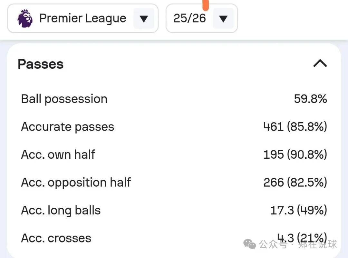This screenshot has width=348, height=258.
Task: Click the Premier League lion logo
Action: coord(25,18)
